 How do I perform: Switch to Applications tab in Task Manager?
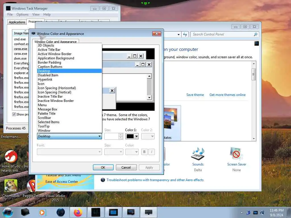[17, 22]
